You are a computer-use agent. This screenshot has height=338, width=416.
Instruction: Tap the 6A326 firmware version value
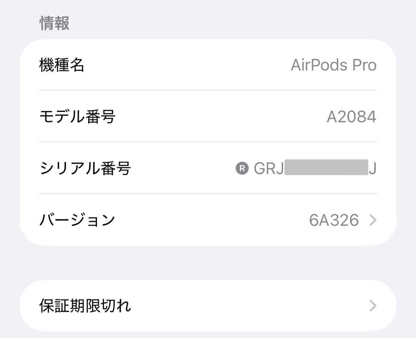(x=334, y=220)
